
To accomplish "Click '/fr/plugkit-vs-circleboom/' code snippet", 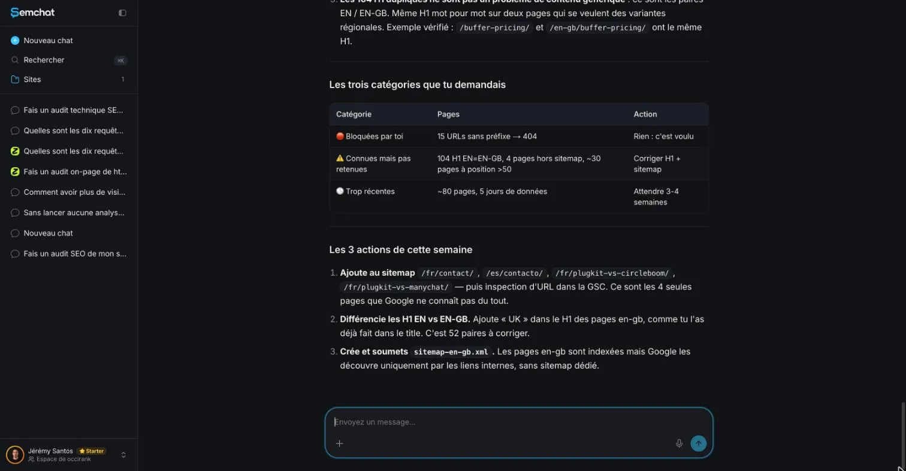I will point(612,273).
